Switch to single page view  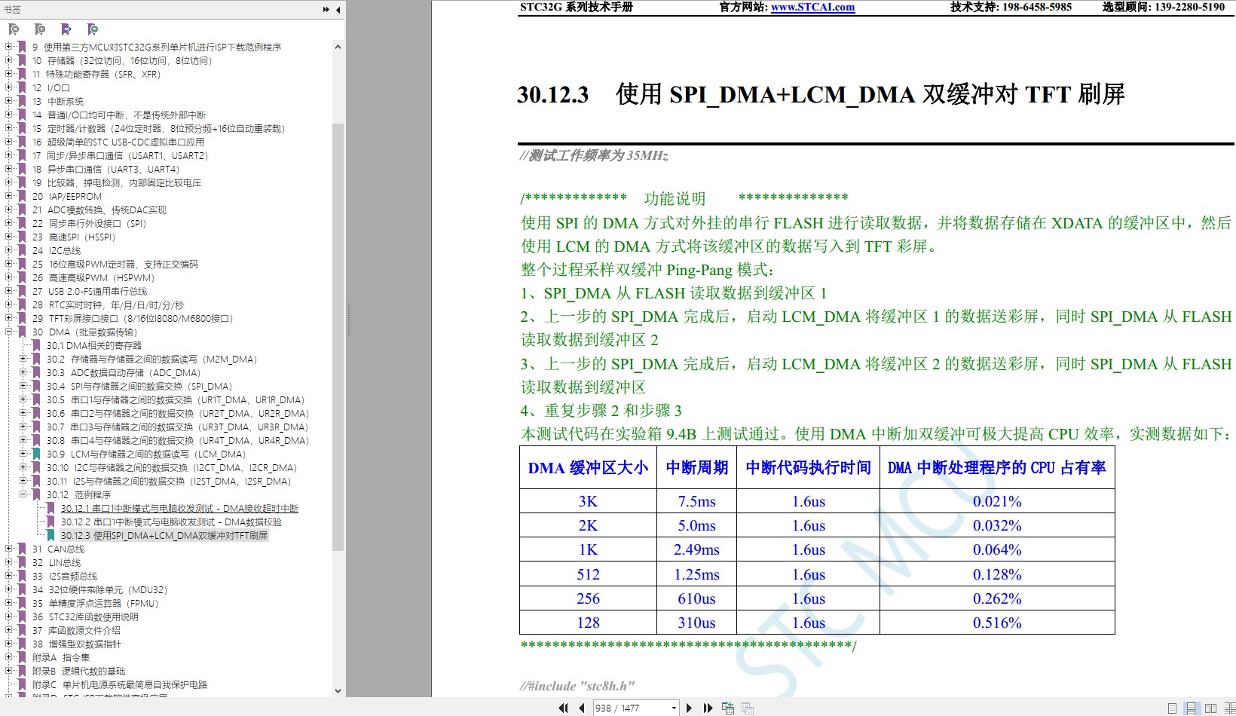1172,708
